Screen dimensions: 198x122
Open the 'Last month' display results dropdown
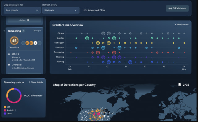22,10
